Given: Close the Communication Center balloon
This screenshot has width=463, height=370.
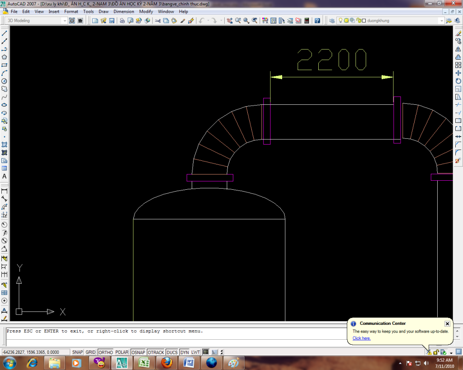Looking at the screenshot, I should 447,323.
